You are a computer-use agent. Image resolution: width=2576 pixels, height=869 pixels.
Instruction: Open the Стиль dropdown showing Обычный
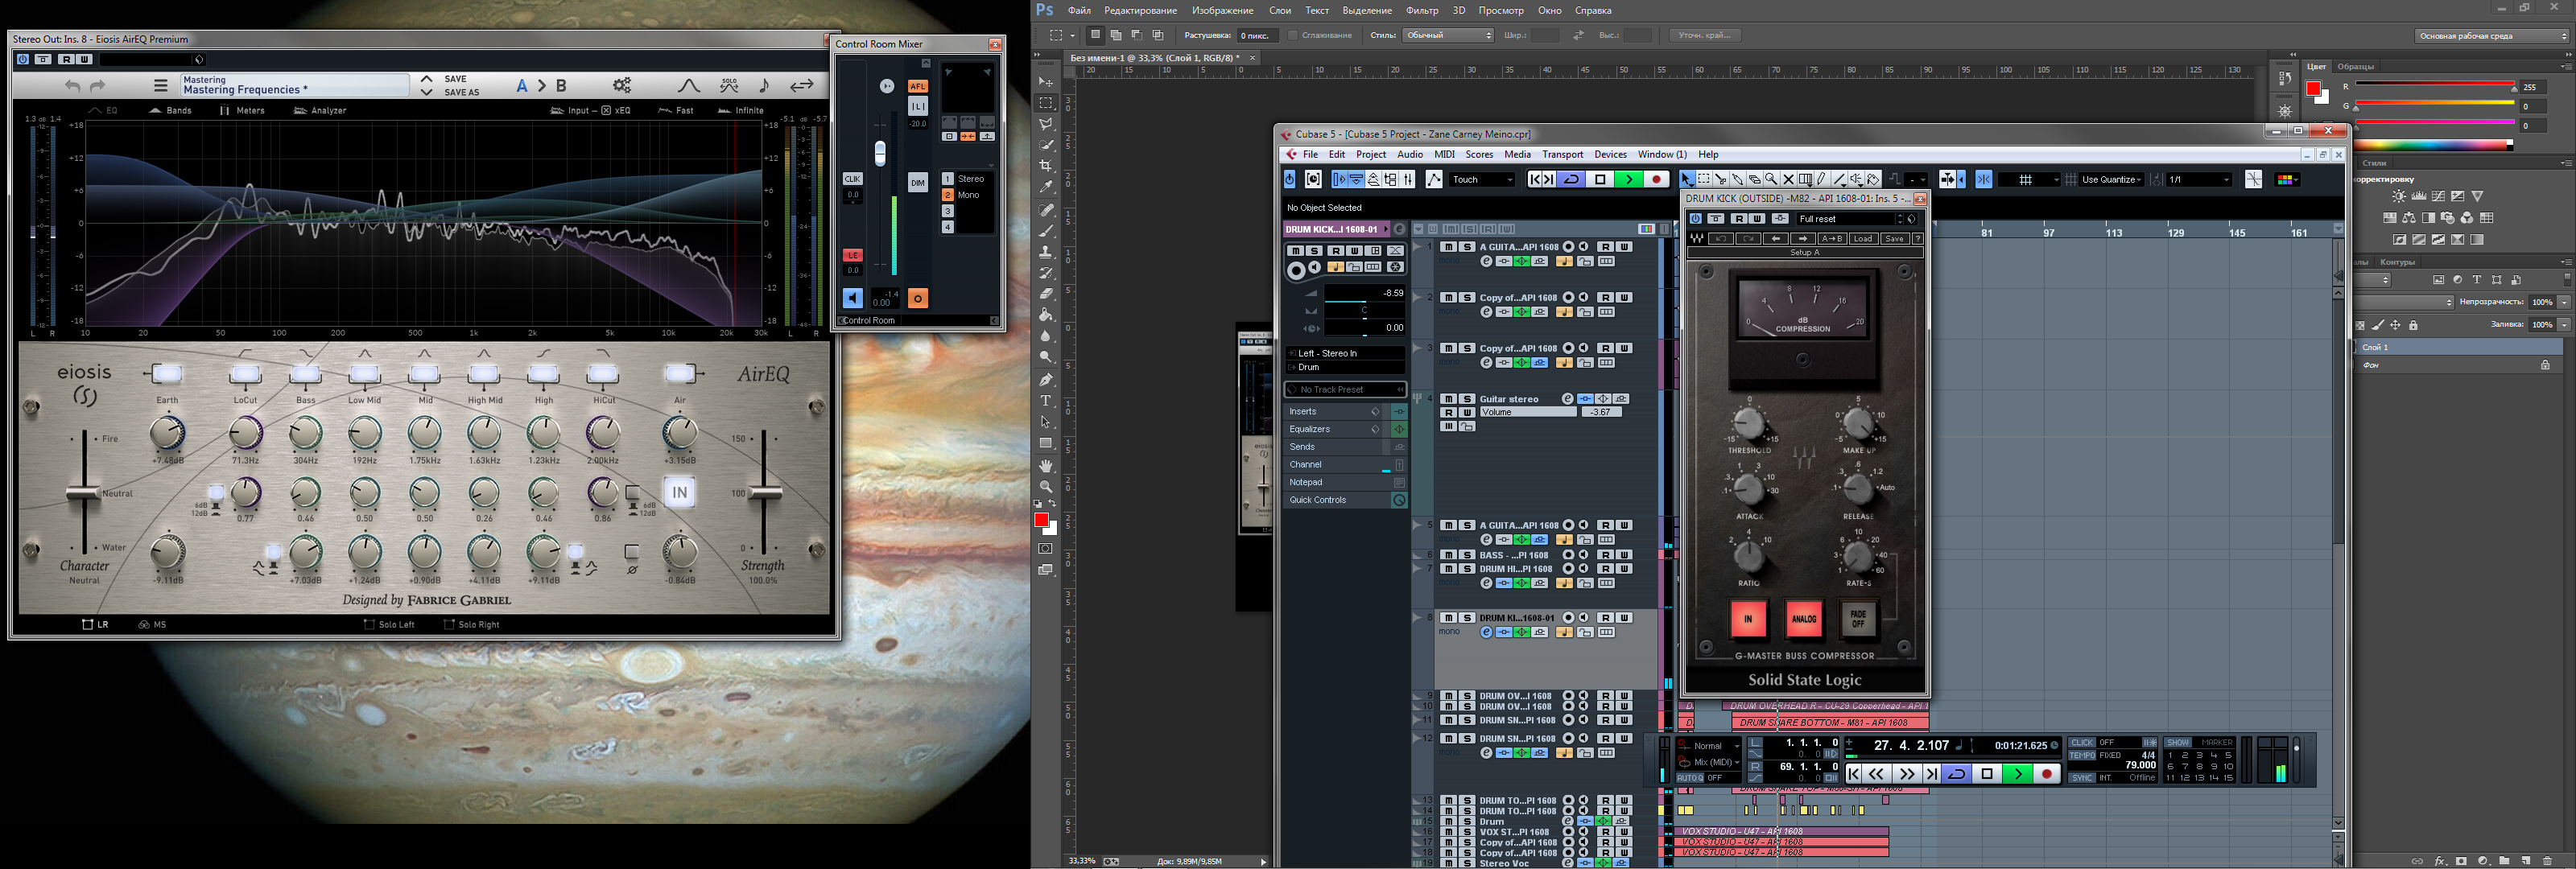pos(1448,35)
